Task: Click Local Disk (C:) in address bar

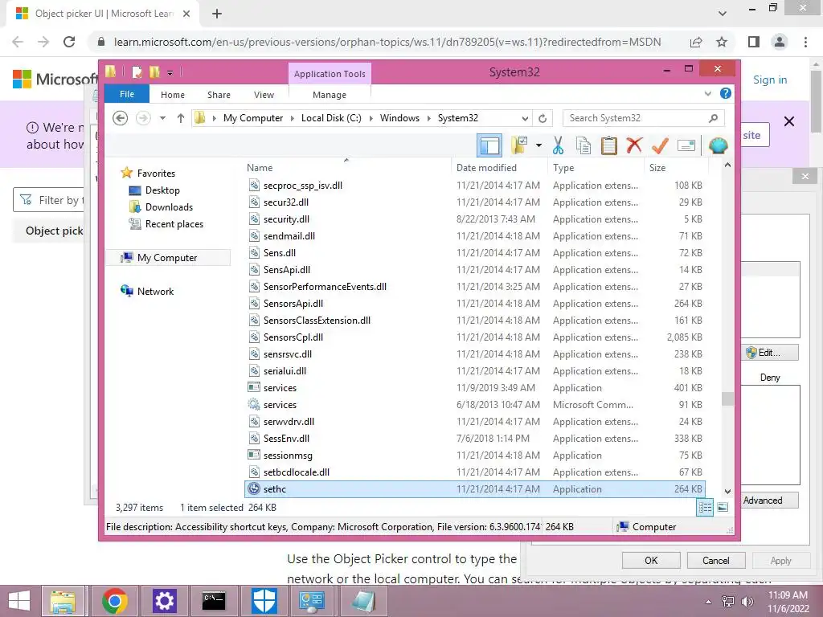Action: coord(331,118)
